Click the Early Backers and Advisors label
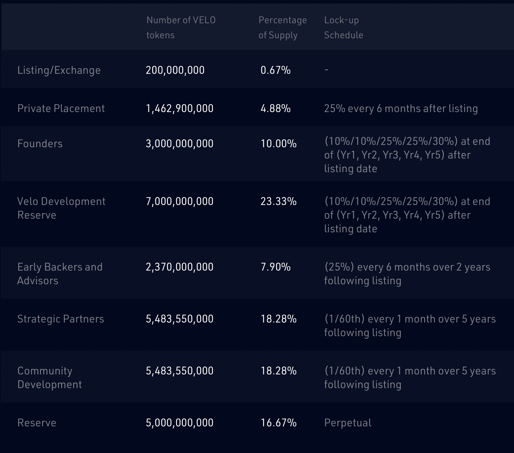Viewport: 514px width, 453px height. pos(60,274)
